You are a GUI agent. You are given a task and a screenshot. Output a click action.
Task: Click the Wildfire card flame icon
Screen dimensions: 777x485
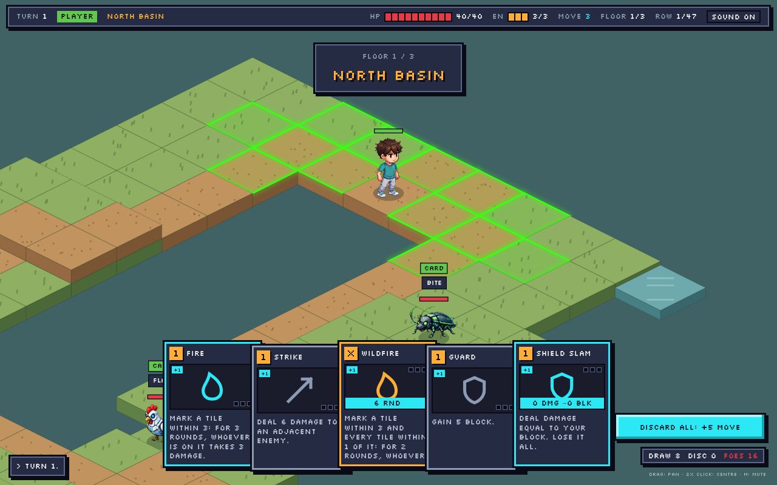[x=387, y=384]
